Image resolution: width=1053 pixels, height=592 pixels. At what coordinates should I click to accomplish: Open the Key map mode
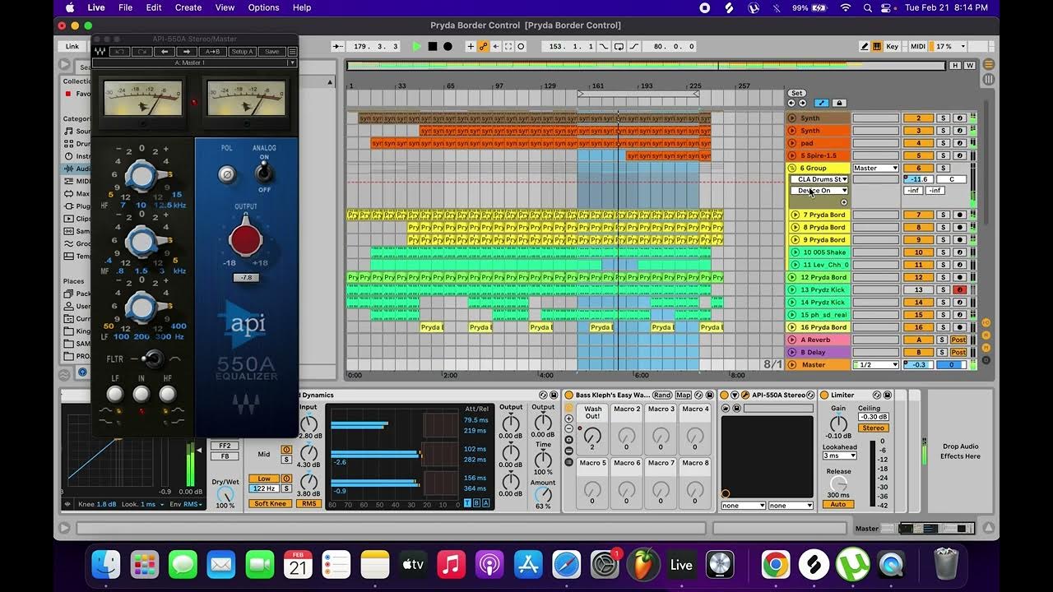coord(892,47)
